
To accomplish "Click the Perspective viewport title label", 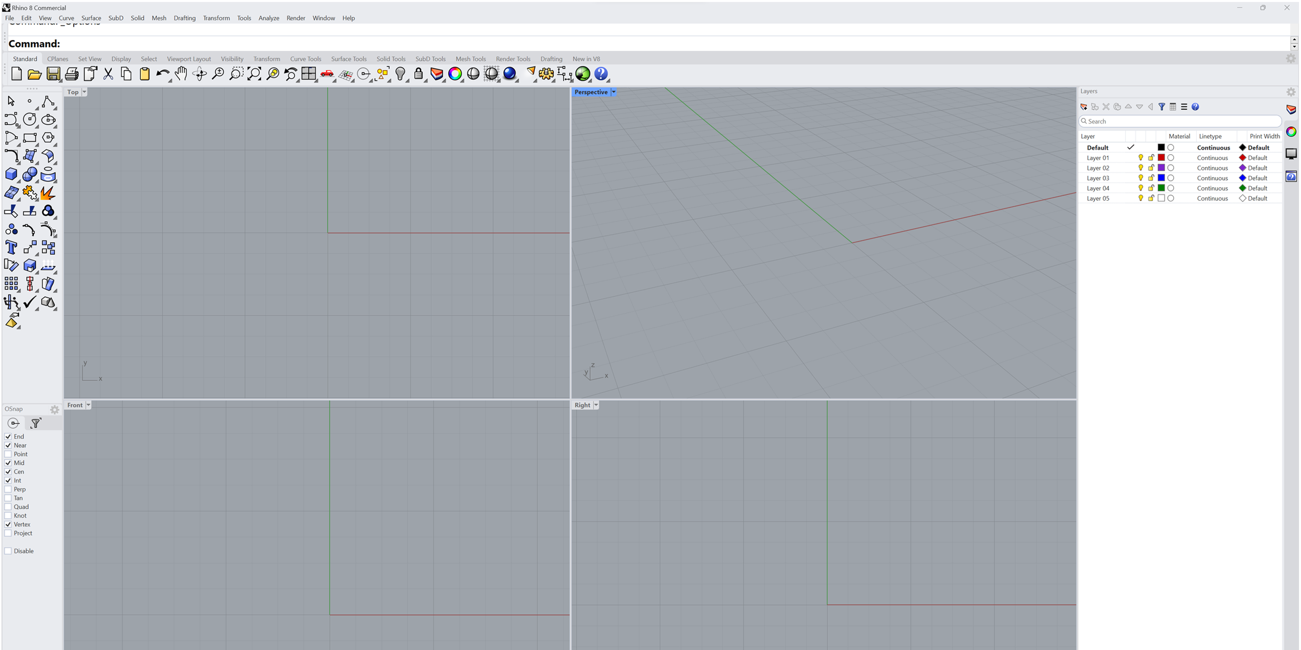I will coord(591,92).
